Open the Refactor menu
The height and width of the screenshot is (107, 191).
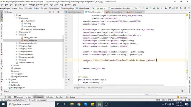(x=39, y=5)
